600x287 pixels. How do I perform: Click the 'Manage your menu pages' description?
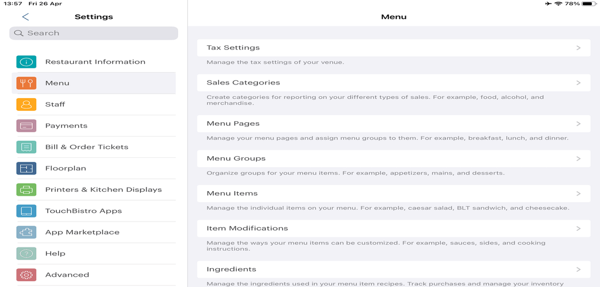tap(387, 138)
